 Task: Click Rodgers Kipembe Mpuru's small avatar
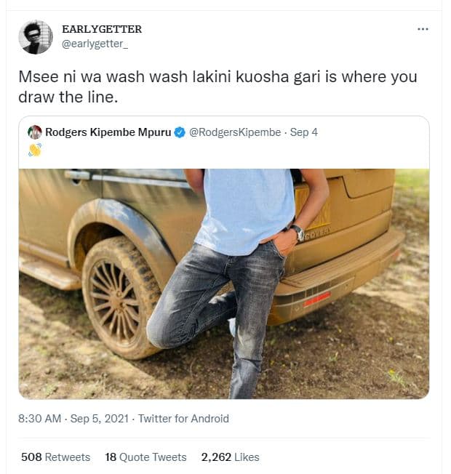click(35, 132)
